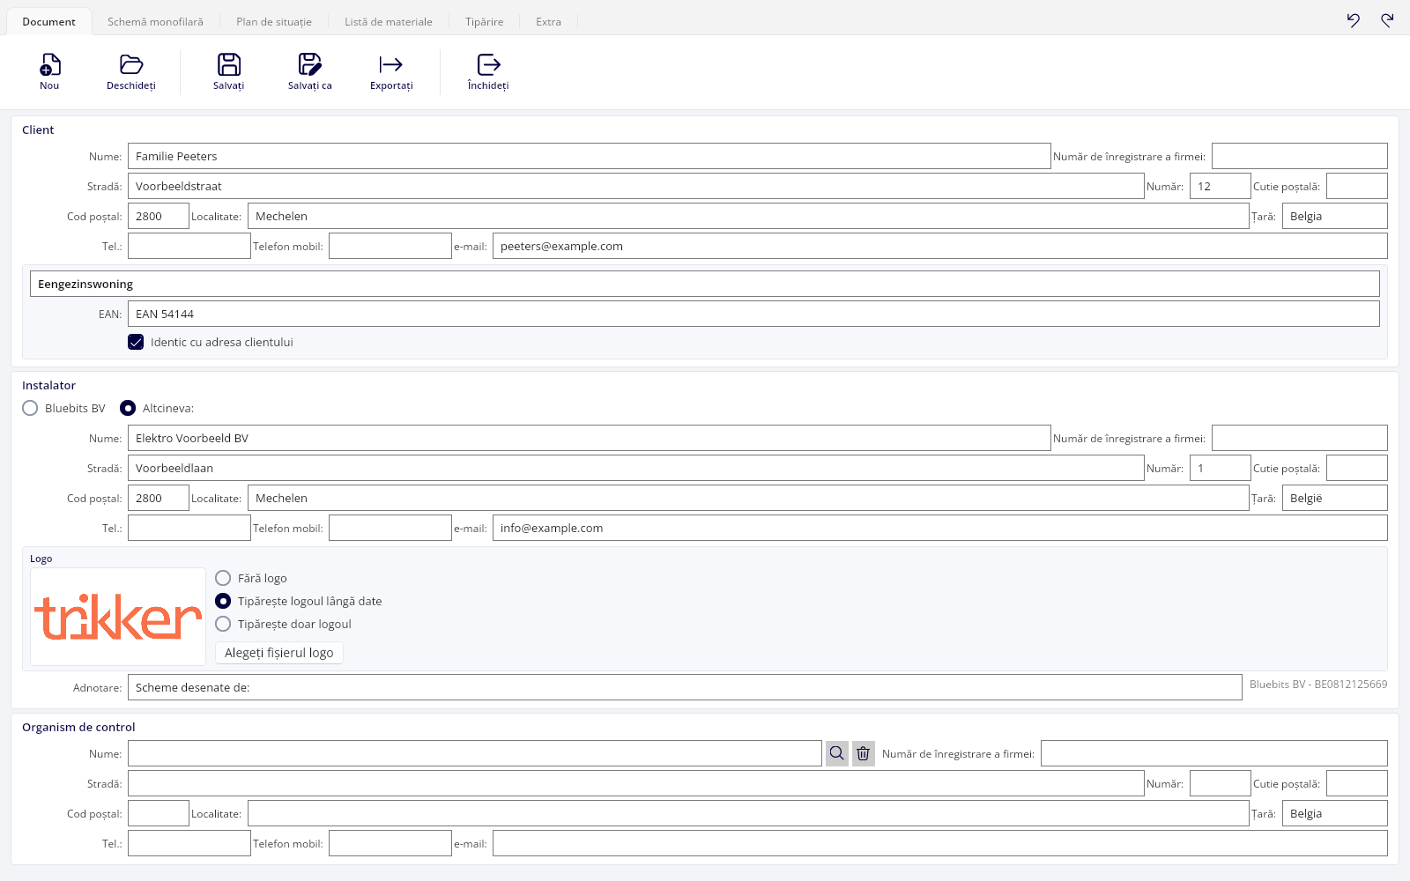
Task: Click installer Nume field Elektro Voorbeeld BV
Action: 590,438
